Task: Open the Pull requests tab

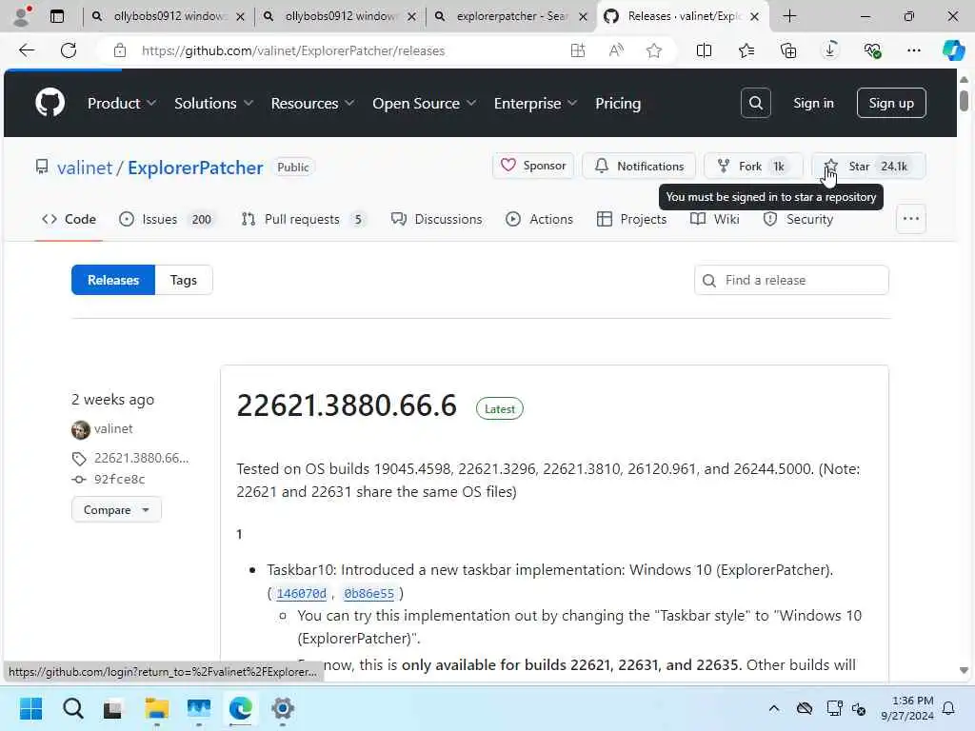Action: 304,219
